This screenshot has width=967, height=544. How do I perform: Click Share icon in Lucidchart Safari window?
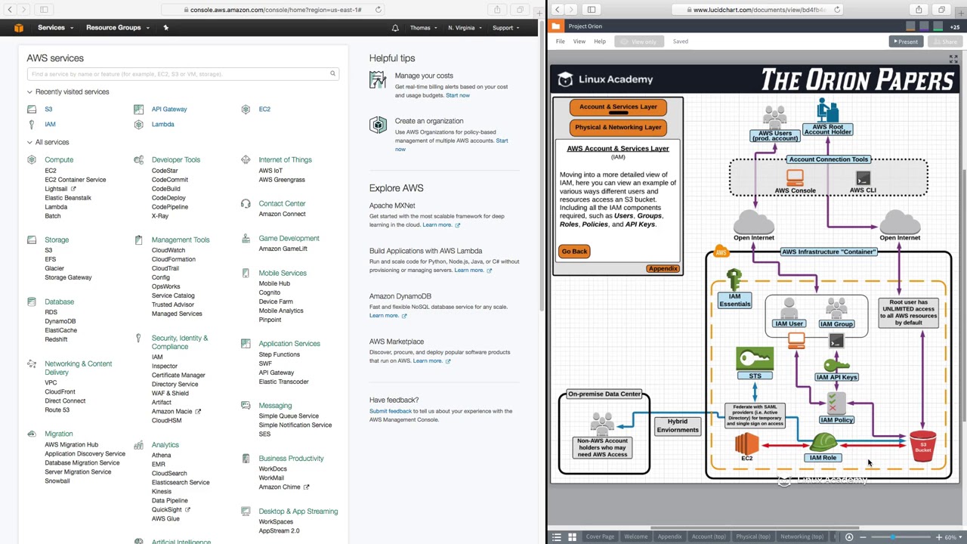click(x=919, y=10)
